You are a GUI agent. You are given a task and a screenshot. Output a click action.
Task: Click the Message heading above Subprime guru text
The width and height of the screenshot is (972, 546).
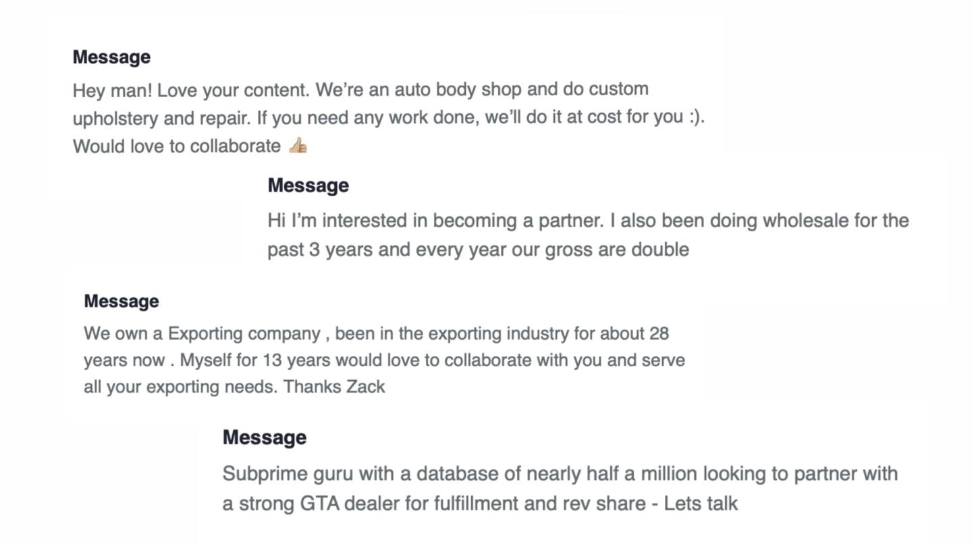pos(264,437)
